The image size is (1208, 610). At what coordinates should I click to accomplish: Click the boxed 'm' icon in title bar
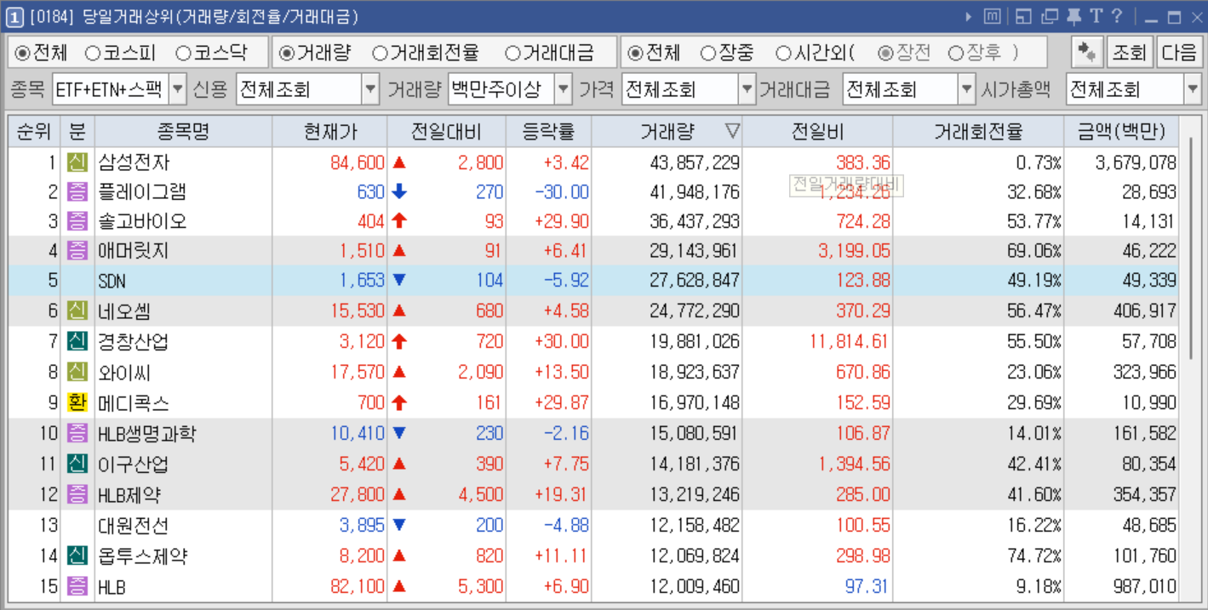tap(993, 16)
